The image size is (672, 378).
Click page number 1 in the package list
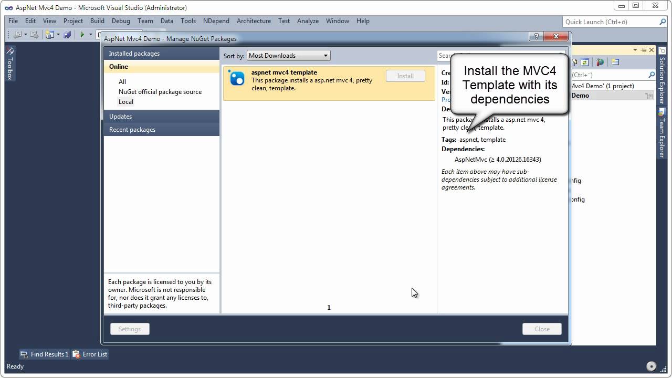pos(329,308)
